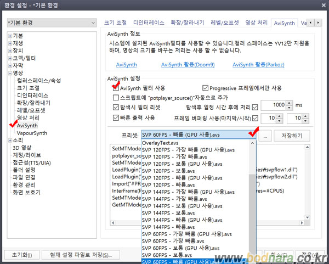Select AviSynth in the left tree
Image resolution: width=329 pixels, height=264 pixels.
click(27, 126)
